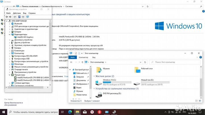Open Загрузки in Quick access
205x115 pixels.
(x=80, y=77)
